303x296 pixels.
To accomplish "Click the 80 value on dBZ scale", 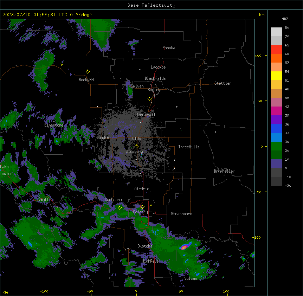I will [287, 28].
